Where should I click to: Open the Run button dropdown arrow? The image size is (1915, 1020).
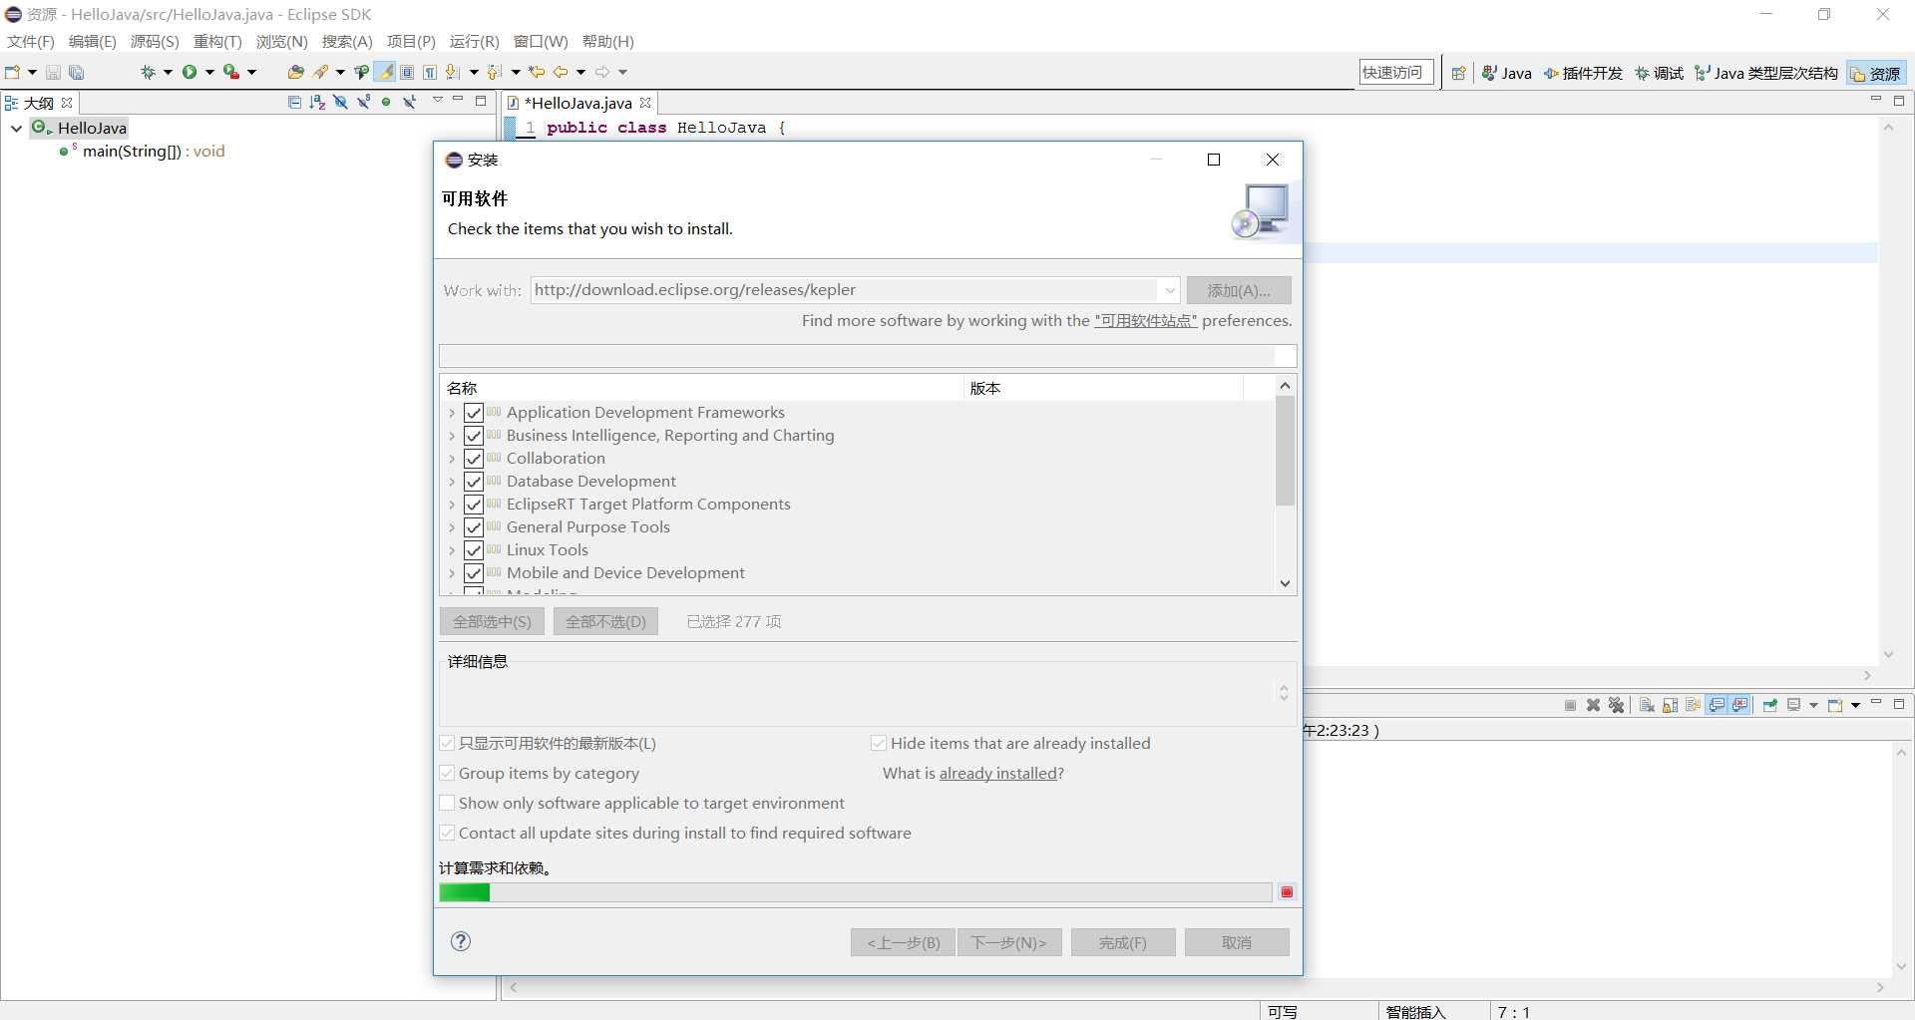[209, 72]
